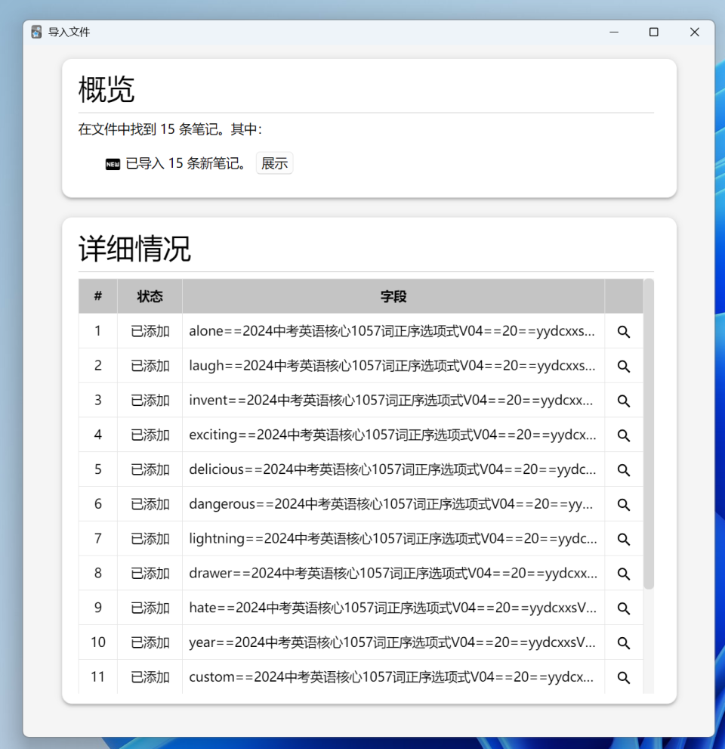Viewport: 725px width, 749px height.
Task: Close the 导入文件 window
Action: [x=695, y=32]
